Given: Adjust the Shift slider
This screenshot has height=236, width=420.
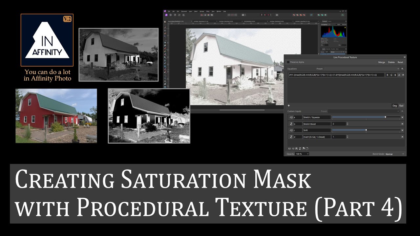Looking at the screenshot, I should 366,130.
